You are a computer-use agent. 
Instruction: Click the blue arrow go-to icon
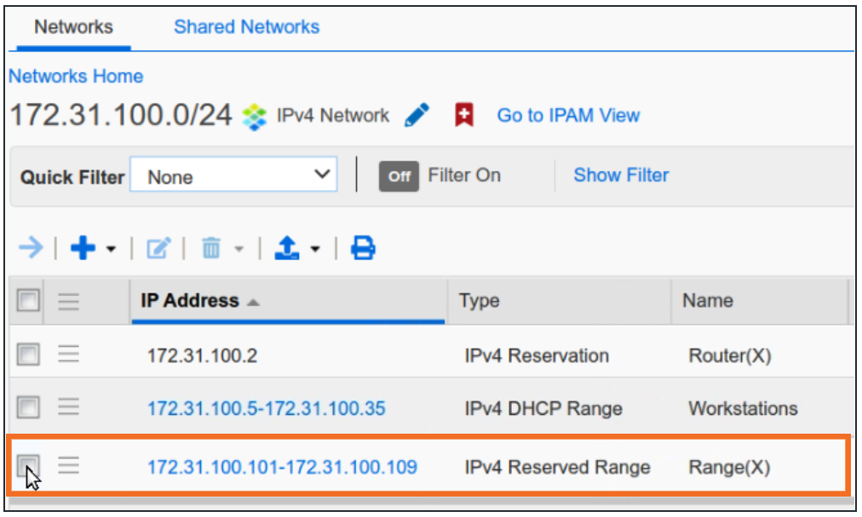[x=32, y=248]
